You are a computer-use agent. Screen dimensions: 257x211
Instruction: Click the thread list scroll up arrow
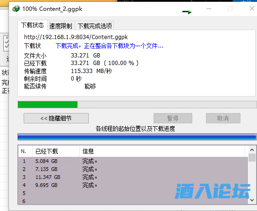point(252,150)
